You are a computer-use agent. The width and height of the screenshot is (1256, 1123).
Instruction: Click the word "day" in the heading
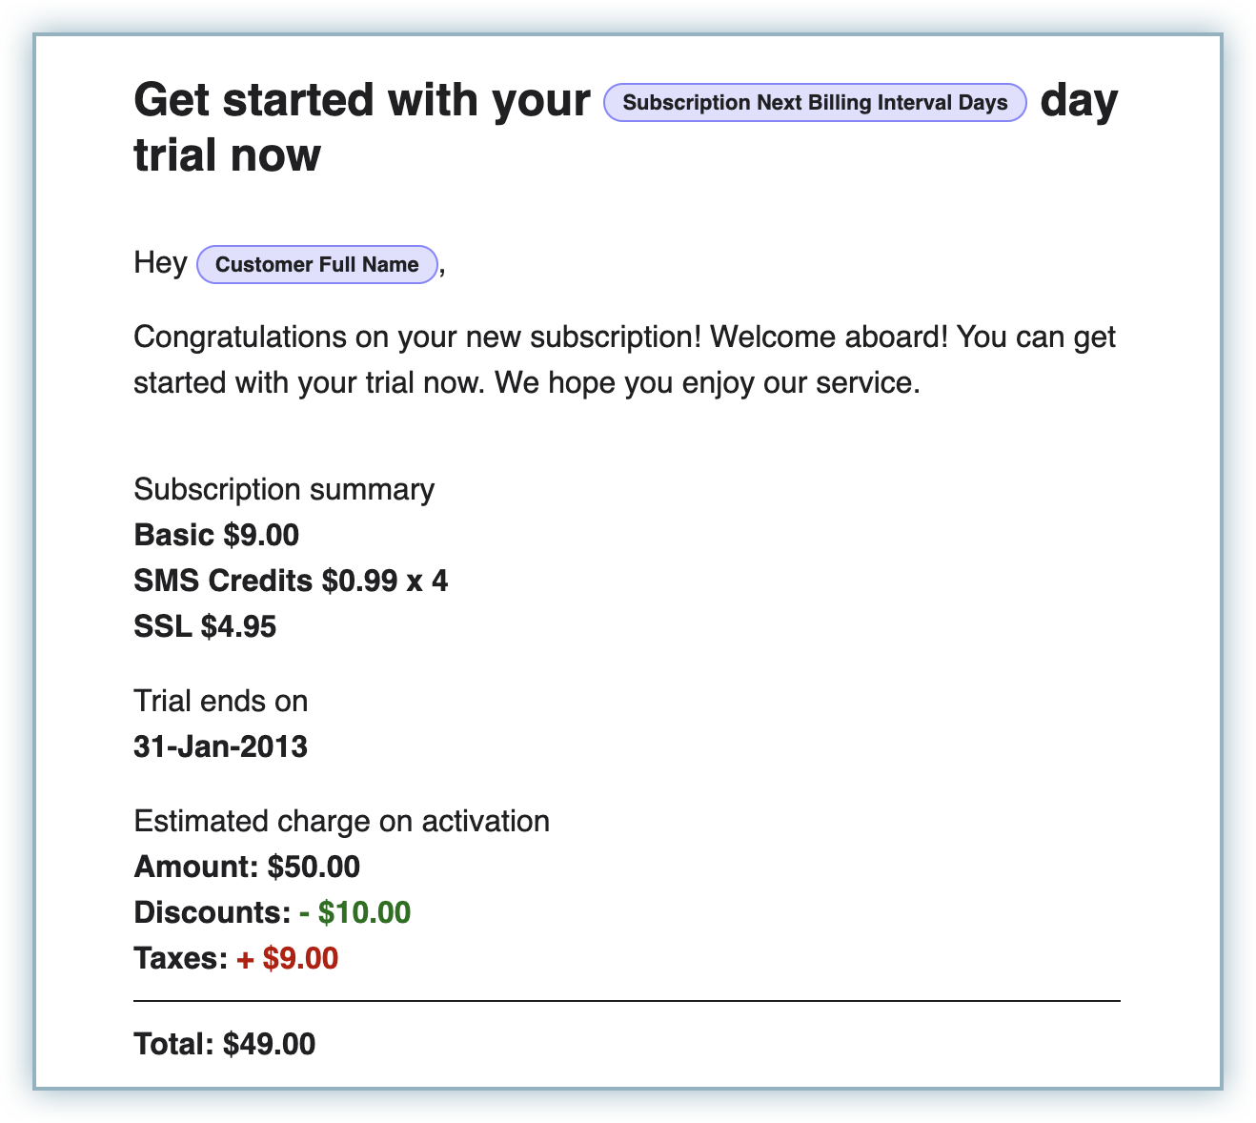(1078, 100)
